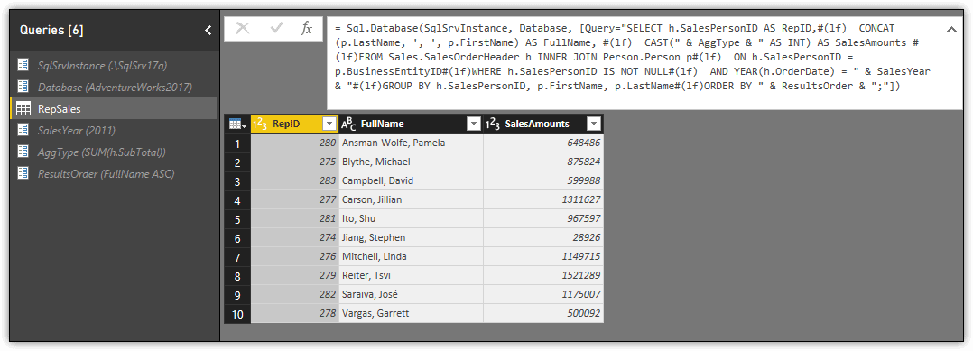Cancel the formula edit with the X

pyautogui.click(x=243, y=29)
